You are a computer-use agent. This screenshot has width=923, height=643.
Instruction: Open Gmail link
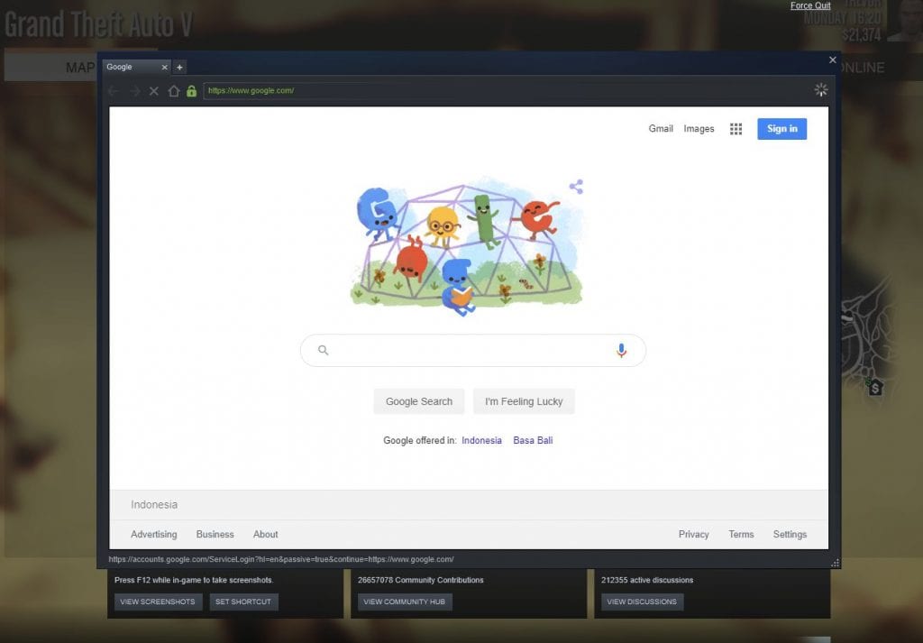[x=661, y=128]
